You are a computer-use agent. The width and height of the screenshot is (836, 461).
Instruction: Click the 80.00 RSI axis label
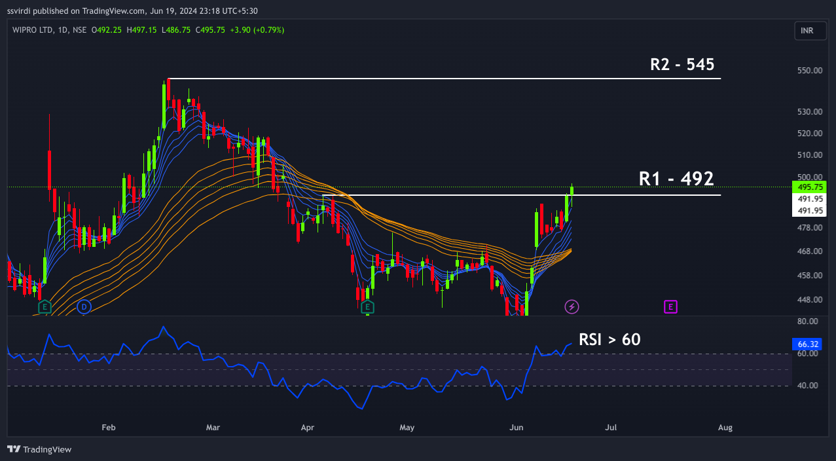809,322
